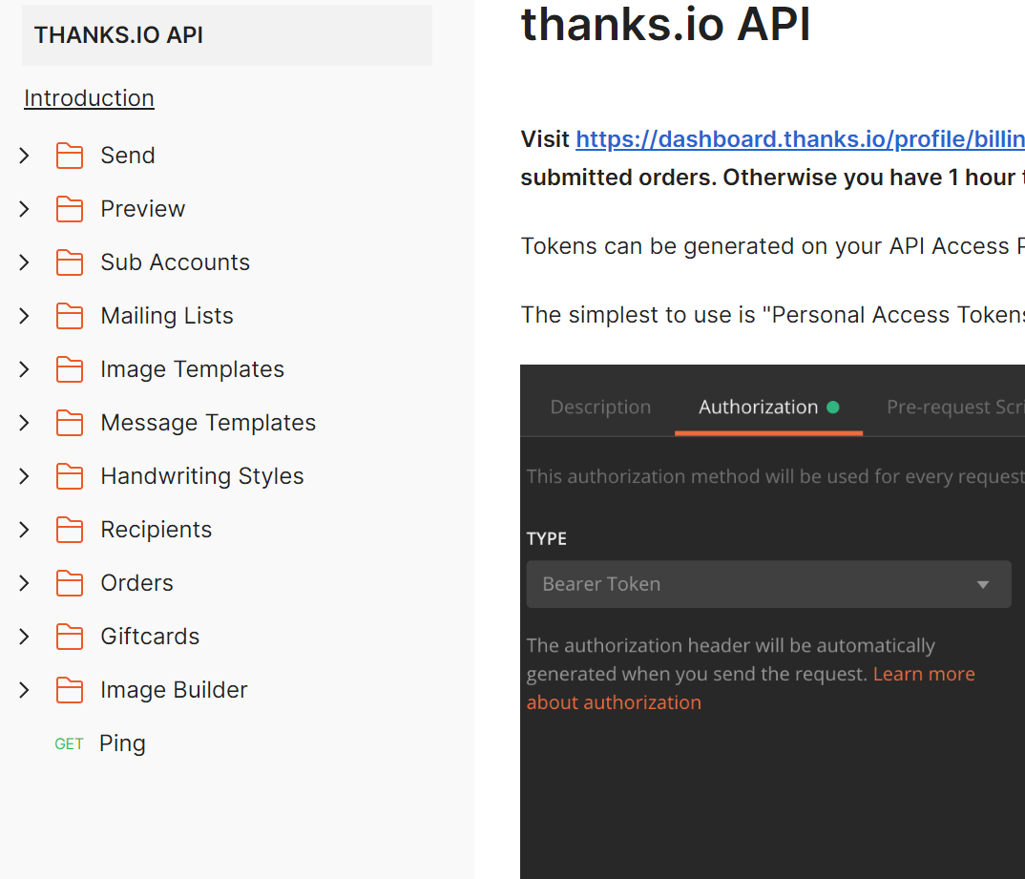This screenshot has height=879, width=1025.
Task: Select the Message Templates label
Action: click(208, 423)
